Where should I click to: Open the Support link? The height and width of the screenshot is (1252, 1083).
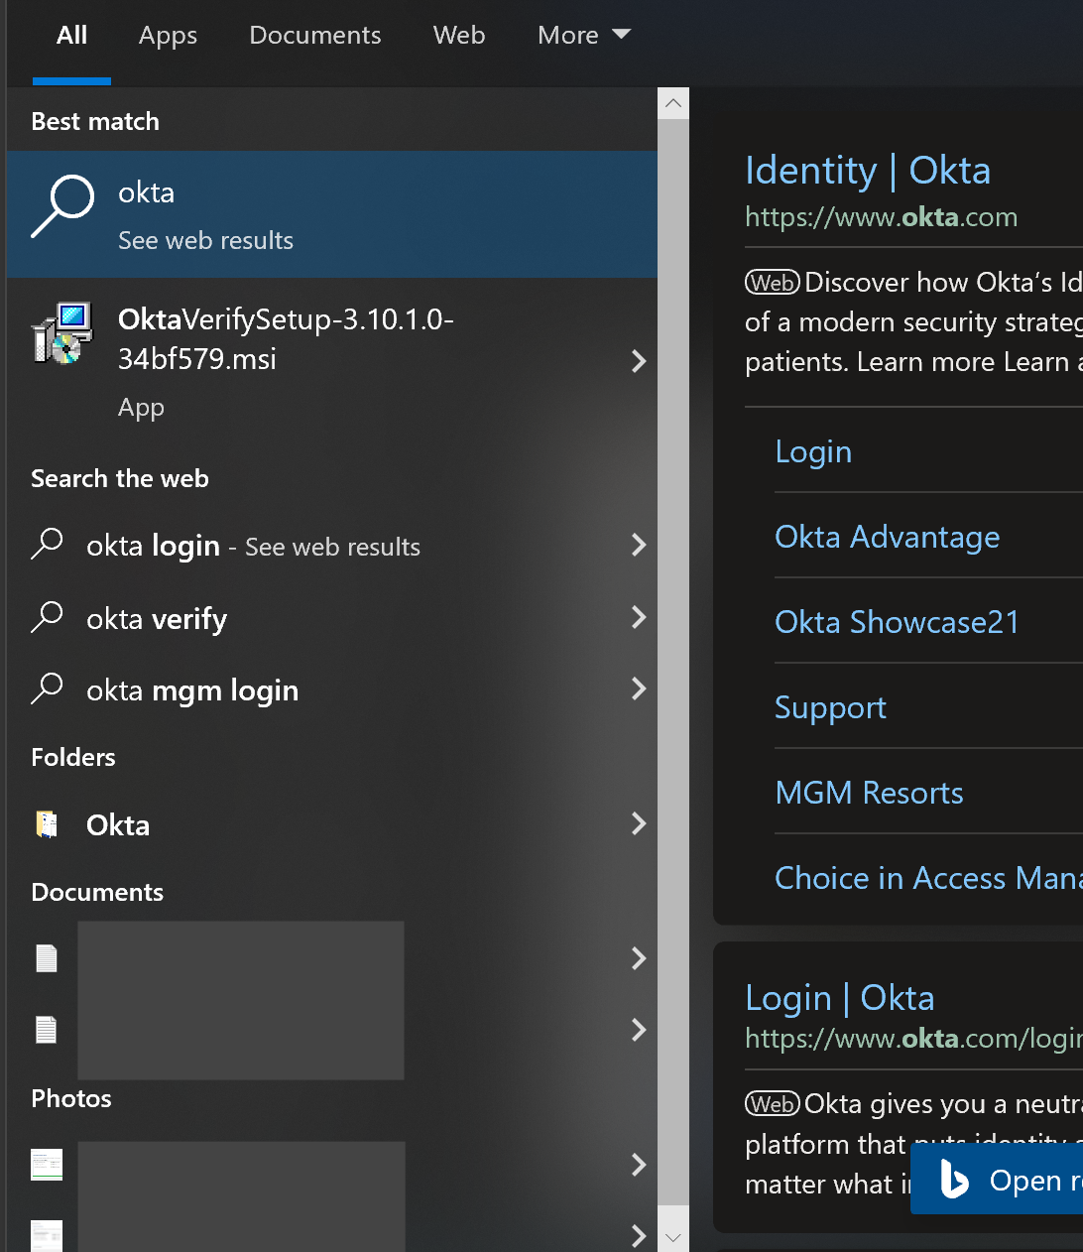pos(831,707)
